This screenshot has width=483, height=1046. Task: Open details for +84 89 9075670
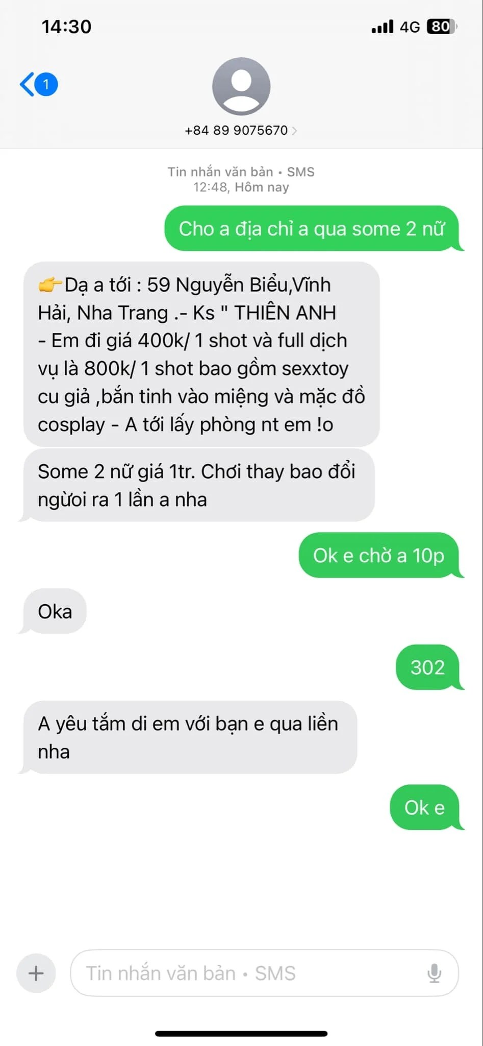click(x=236, y=130)
